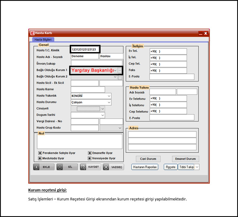Click the Reçete button
Screen dimensions: 238x217
[171, 167]
